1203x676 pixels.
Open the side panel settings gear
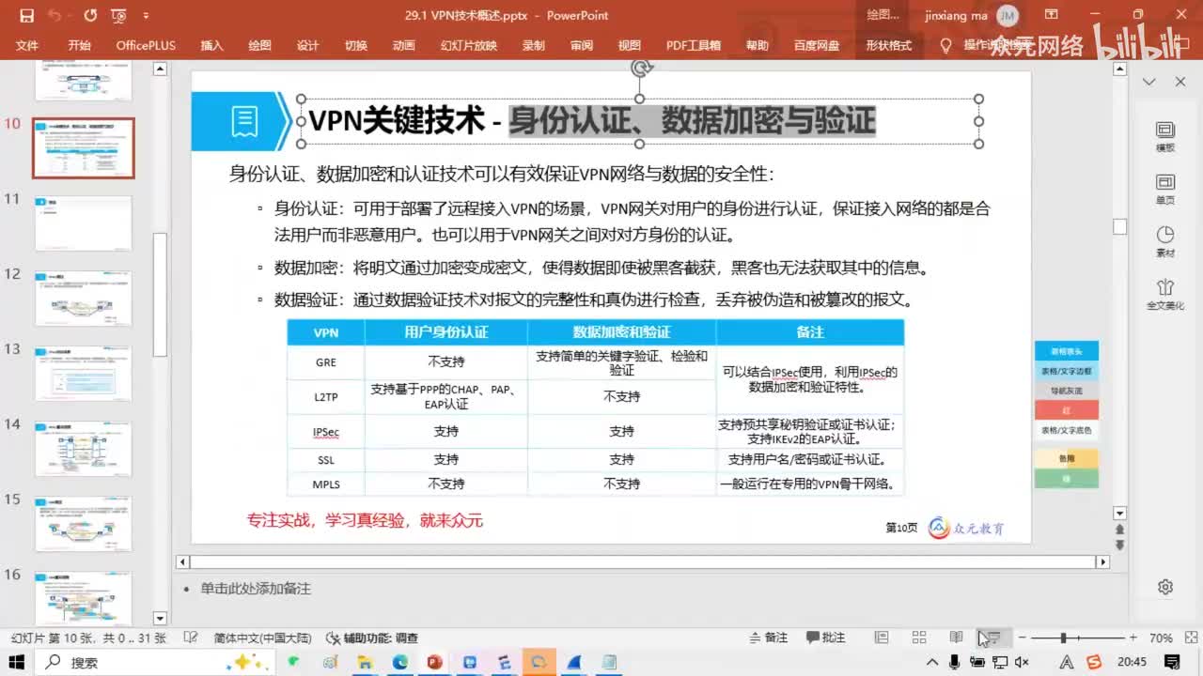[1165, 587]
